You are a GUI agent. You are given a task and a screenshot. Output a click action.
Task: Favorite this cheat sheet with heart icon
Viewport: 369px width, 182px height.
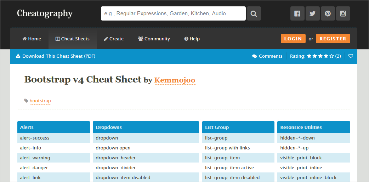click(351, 56)
